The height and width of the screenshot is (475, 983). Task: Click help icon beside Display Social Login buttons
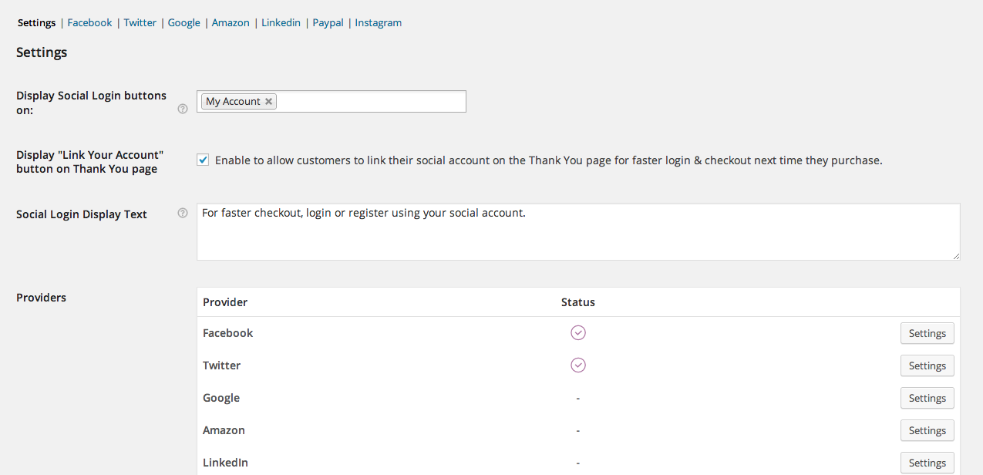[183, 109]
